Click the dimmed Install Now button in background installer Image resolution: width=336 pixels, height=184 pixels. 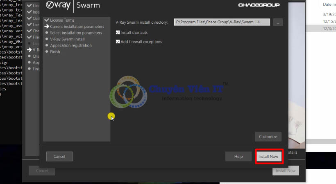tap(286, 171)
